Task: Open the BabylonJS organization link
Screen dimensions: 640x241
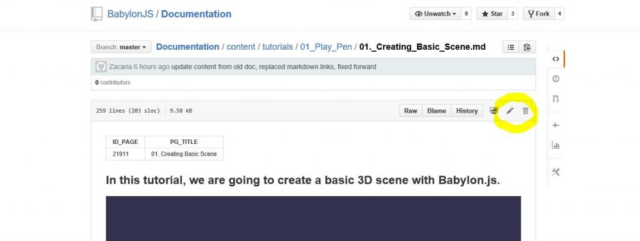Action: pyautogui.click(x=130, y=14)
